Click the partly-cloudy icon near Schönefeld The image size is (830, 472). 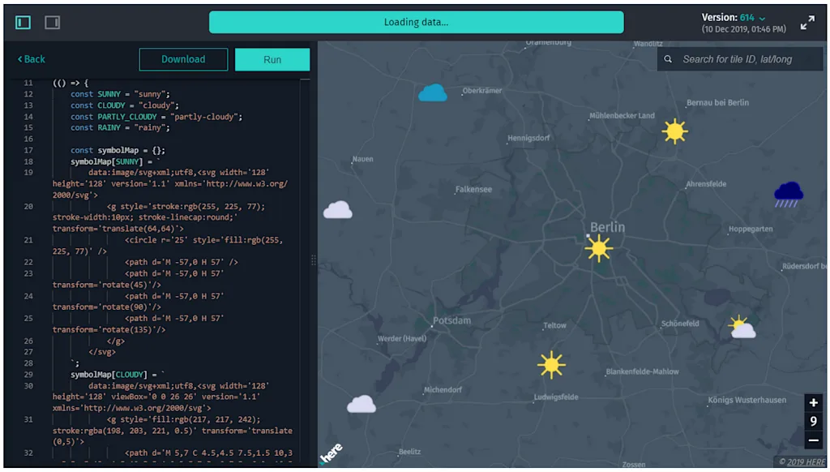742,327
